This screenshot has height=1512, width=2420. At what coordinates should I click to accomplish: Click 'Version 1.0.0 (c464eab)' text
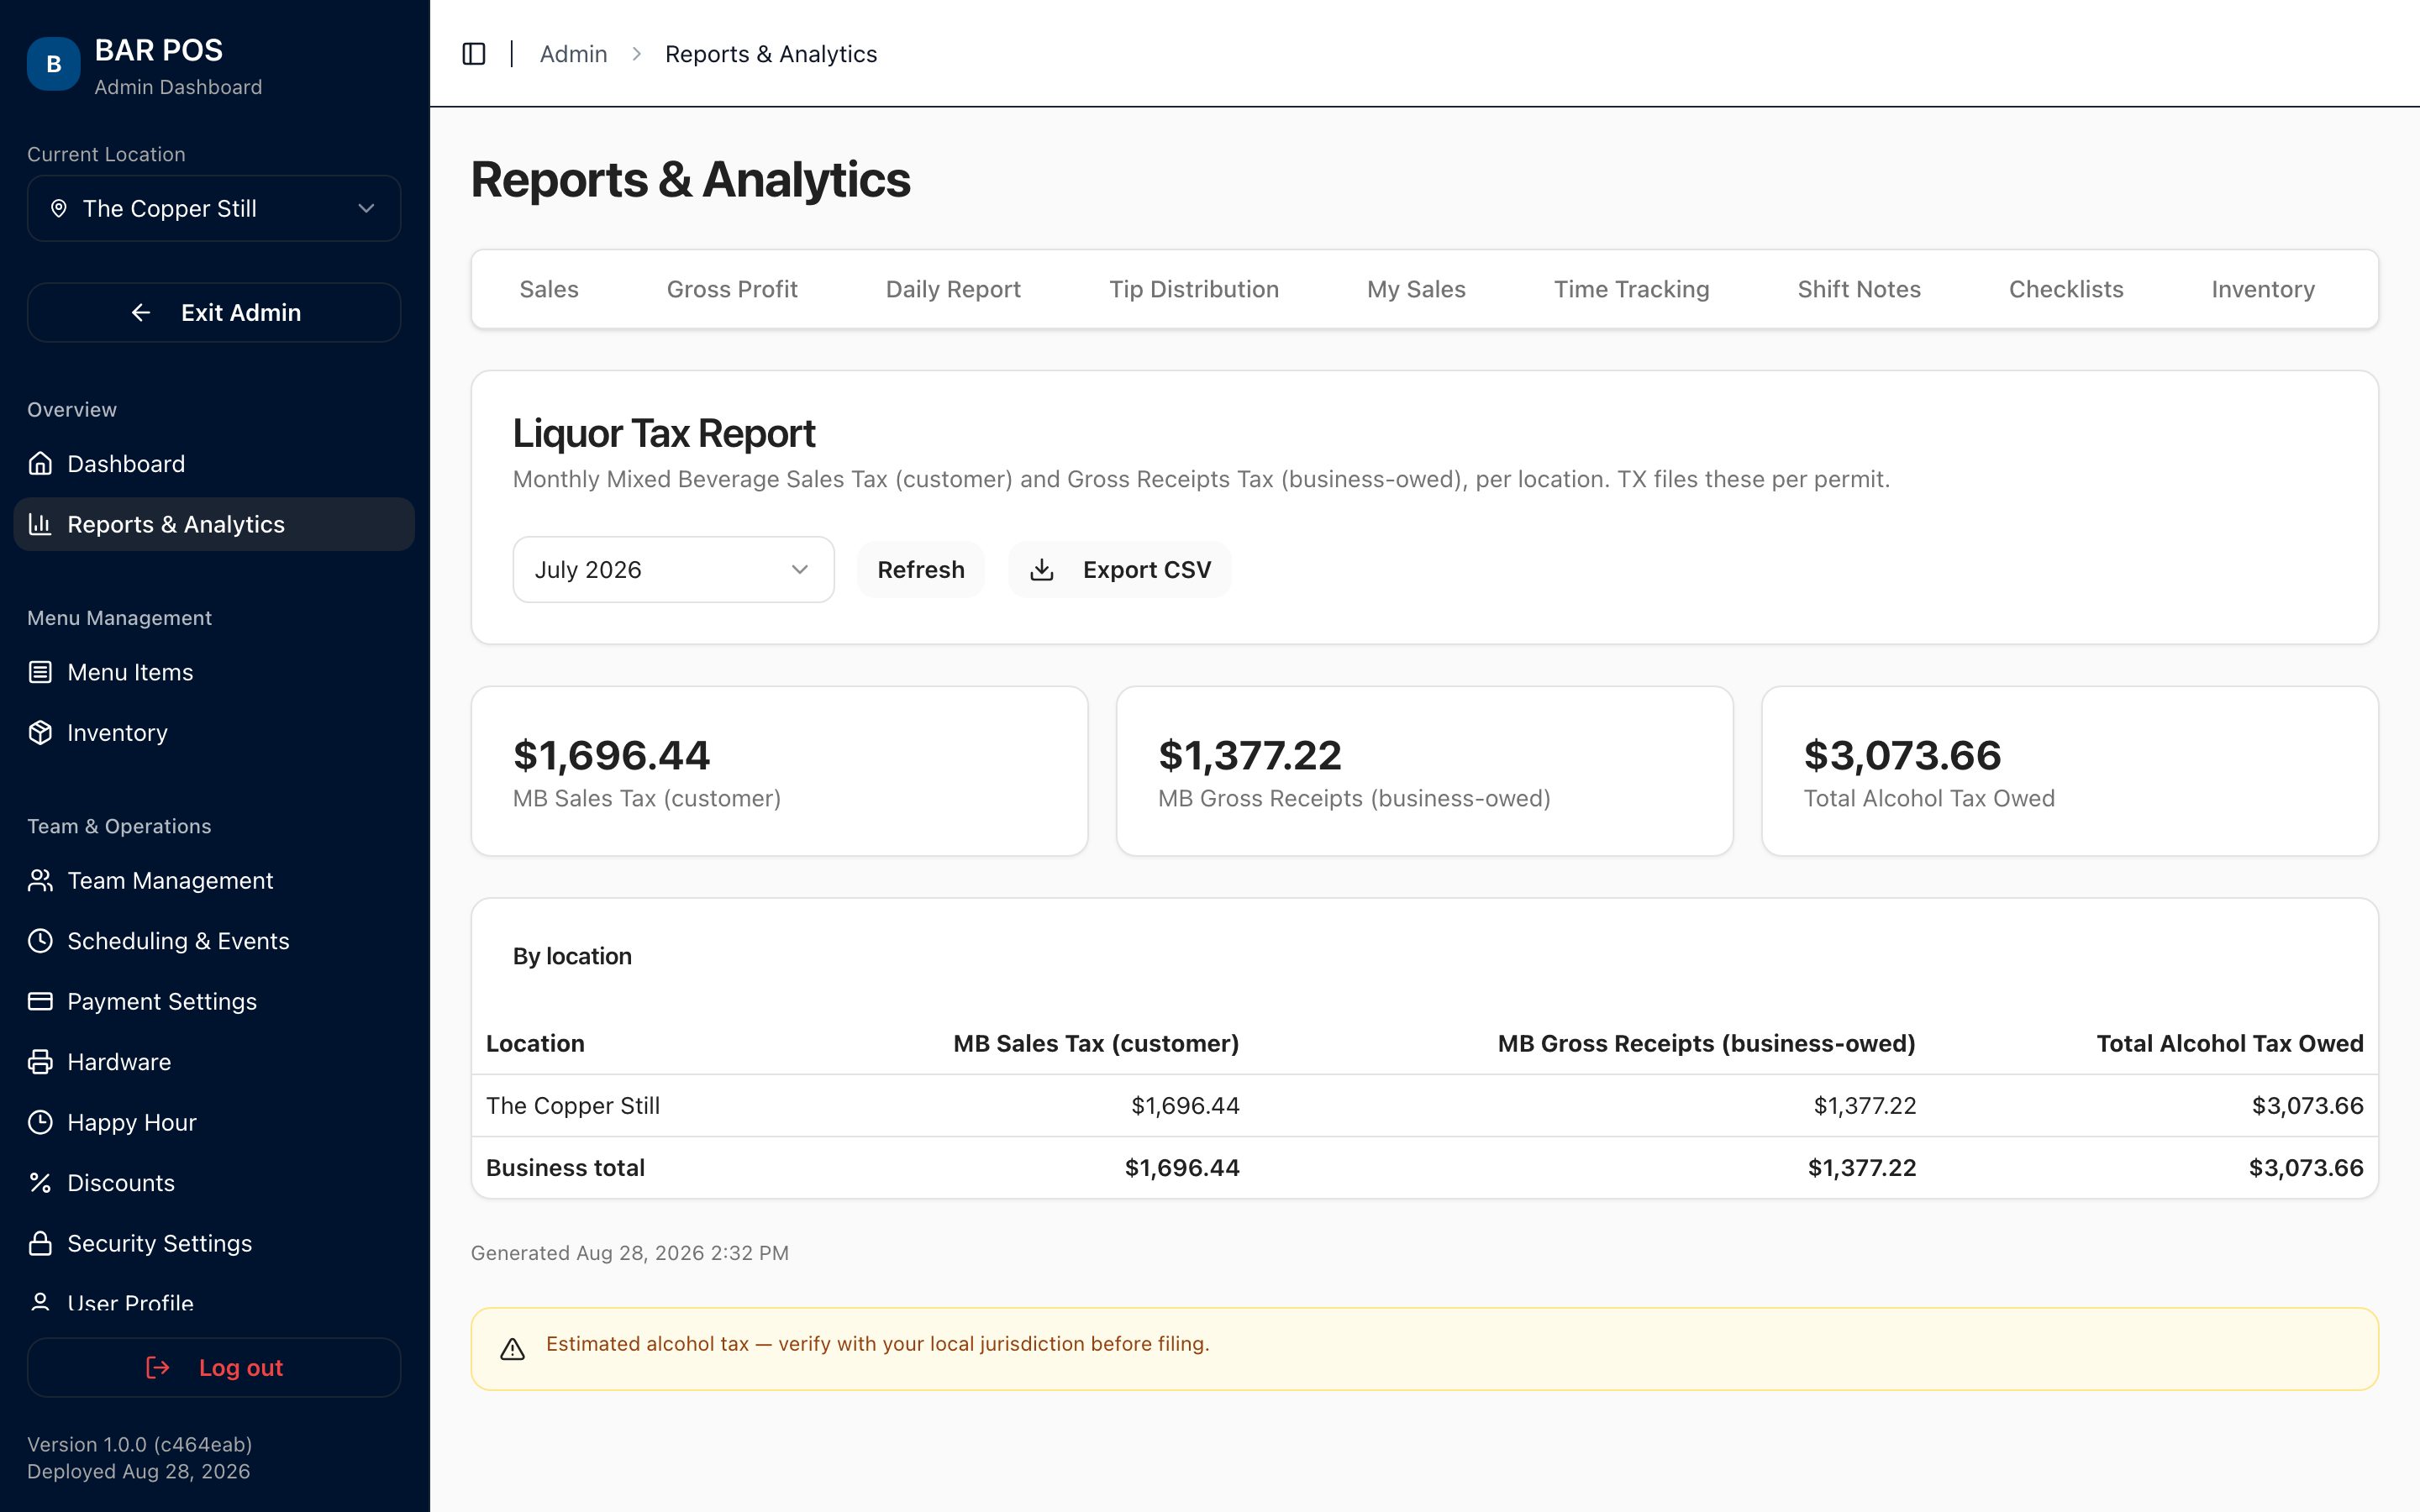point(139,1444)
